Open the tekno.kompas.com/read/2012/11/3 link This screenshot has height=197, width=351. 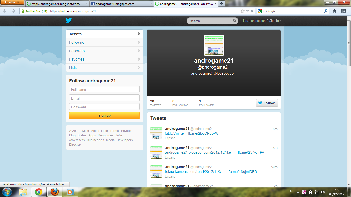(196, 172)
